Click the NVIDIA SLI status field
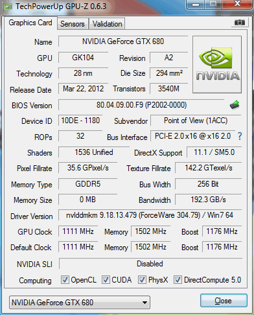 (150, 264)
